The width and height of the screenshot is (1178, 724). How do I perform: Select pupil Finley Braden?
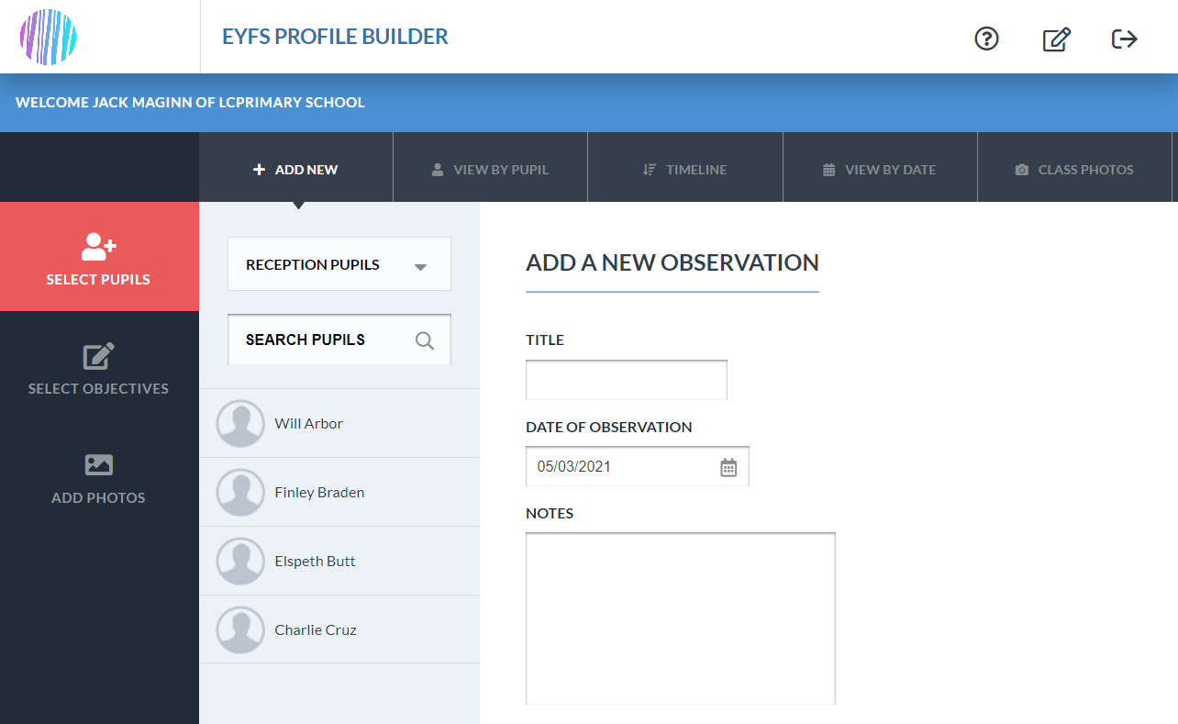pos(339,493)
